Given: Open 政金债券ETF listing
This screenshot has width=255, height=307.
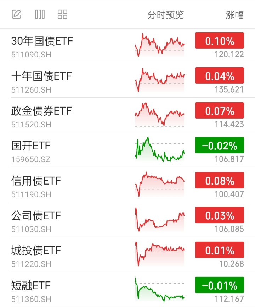Looking at the screenshot, I should click(127, 115).
